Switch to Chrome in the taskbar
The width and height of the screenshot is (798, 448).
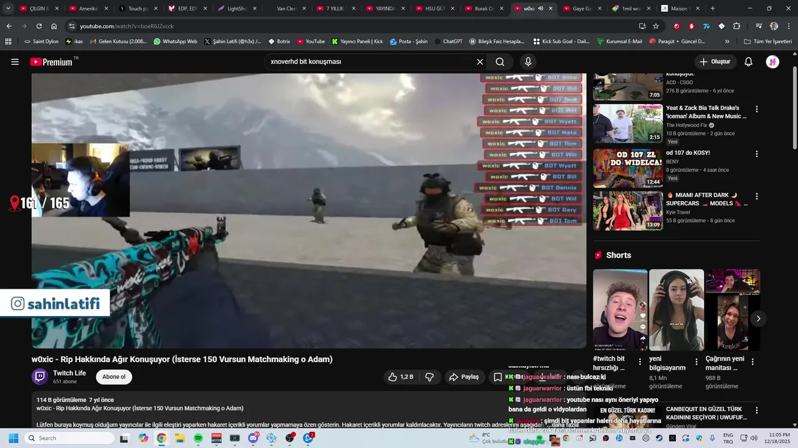pyautogui.click(x=161, y=438)
